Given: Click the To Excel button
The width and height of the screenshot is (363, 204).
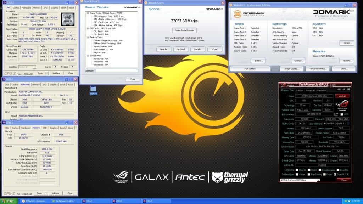Looking at the screenshot, I should 181,49.
